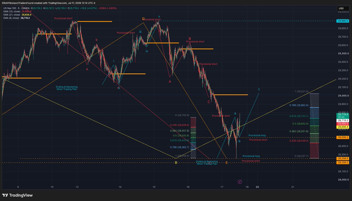Click the Provisional long label nearest cyan wave b
Viewport: 352px width, 201px height.
pos(257,135)
